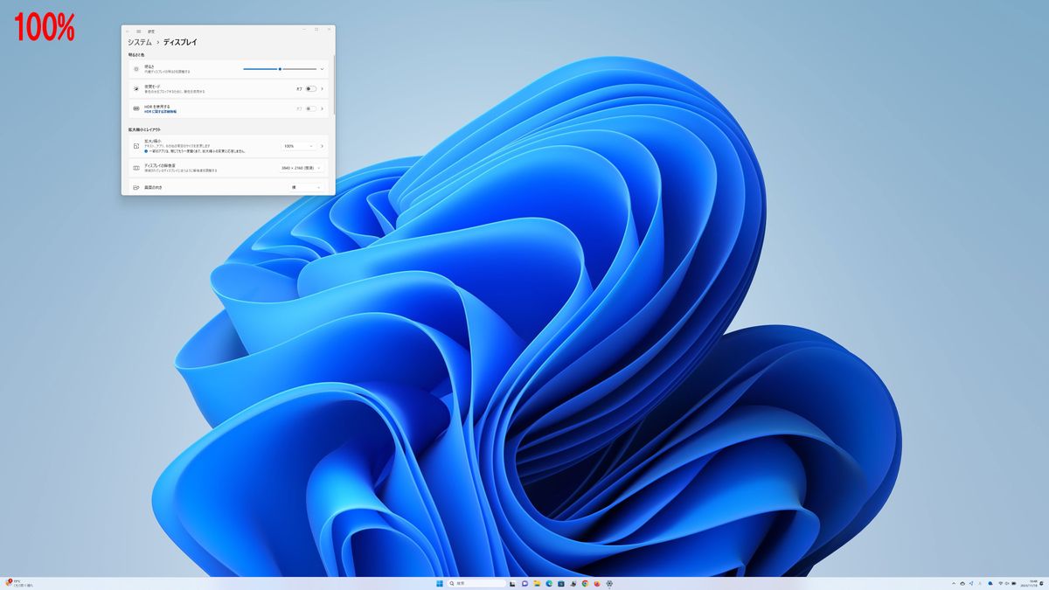Image resolution: width=1049 pixels, height=590 pixels.
Task: Maximize the Settings window
Action: tap(316, 31)
